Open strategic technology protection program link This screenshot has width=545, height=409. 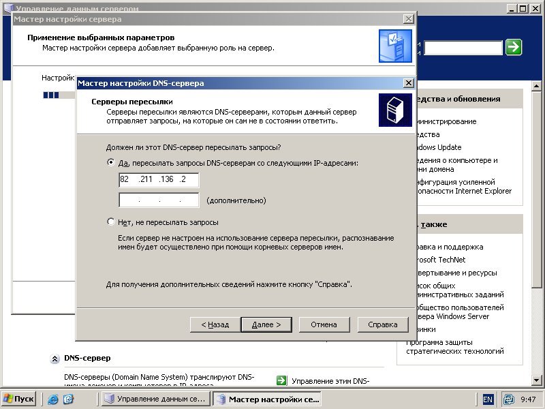(x=454, y=346)
